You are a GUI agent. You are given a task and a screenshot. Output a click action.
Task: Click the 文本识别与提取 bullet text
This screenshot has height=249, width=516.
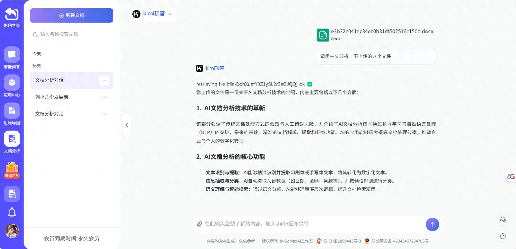222,173
